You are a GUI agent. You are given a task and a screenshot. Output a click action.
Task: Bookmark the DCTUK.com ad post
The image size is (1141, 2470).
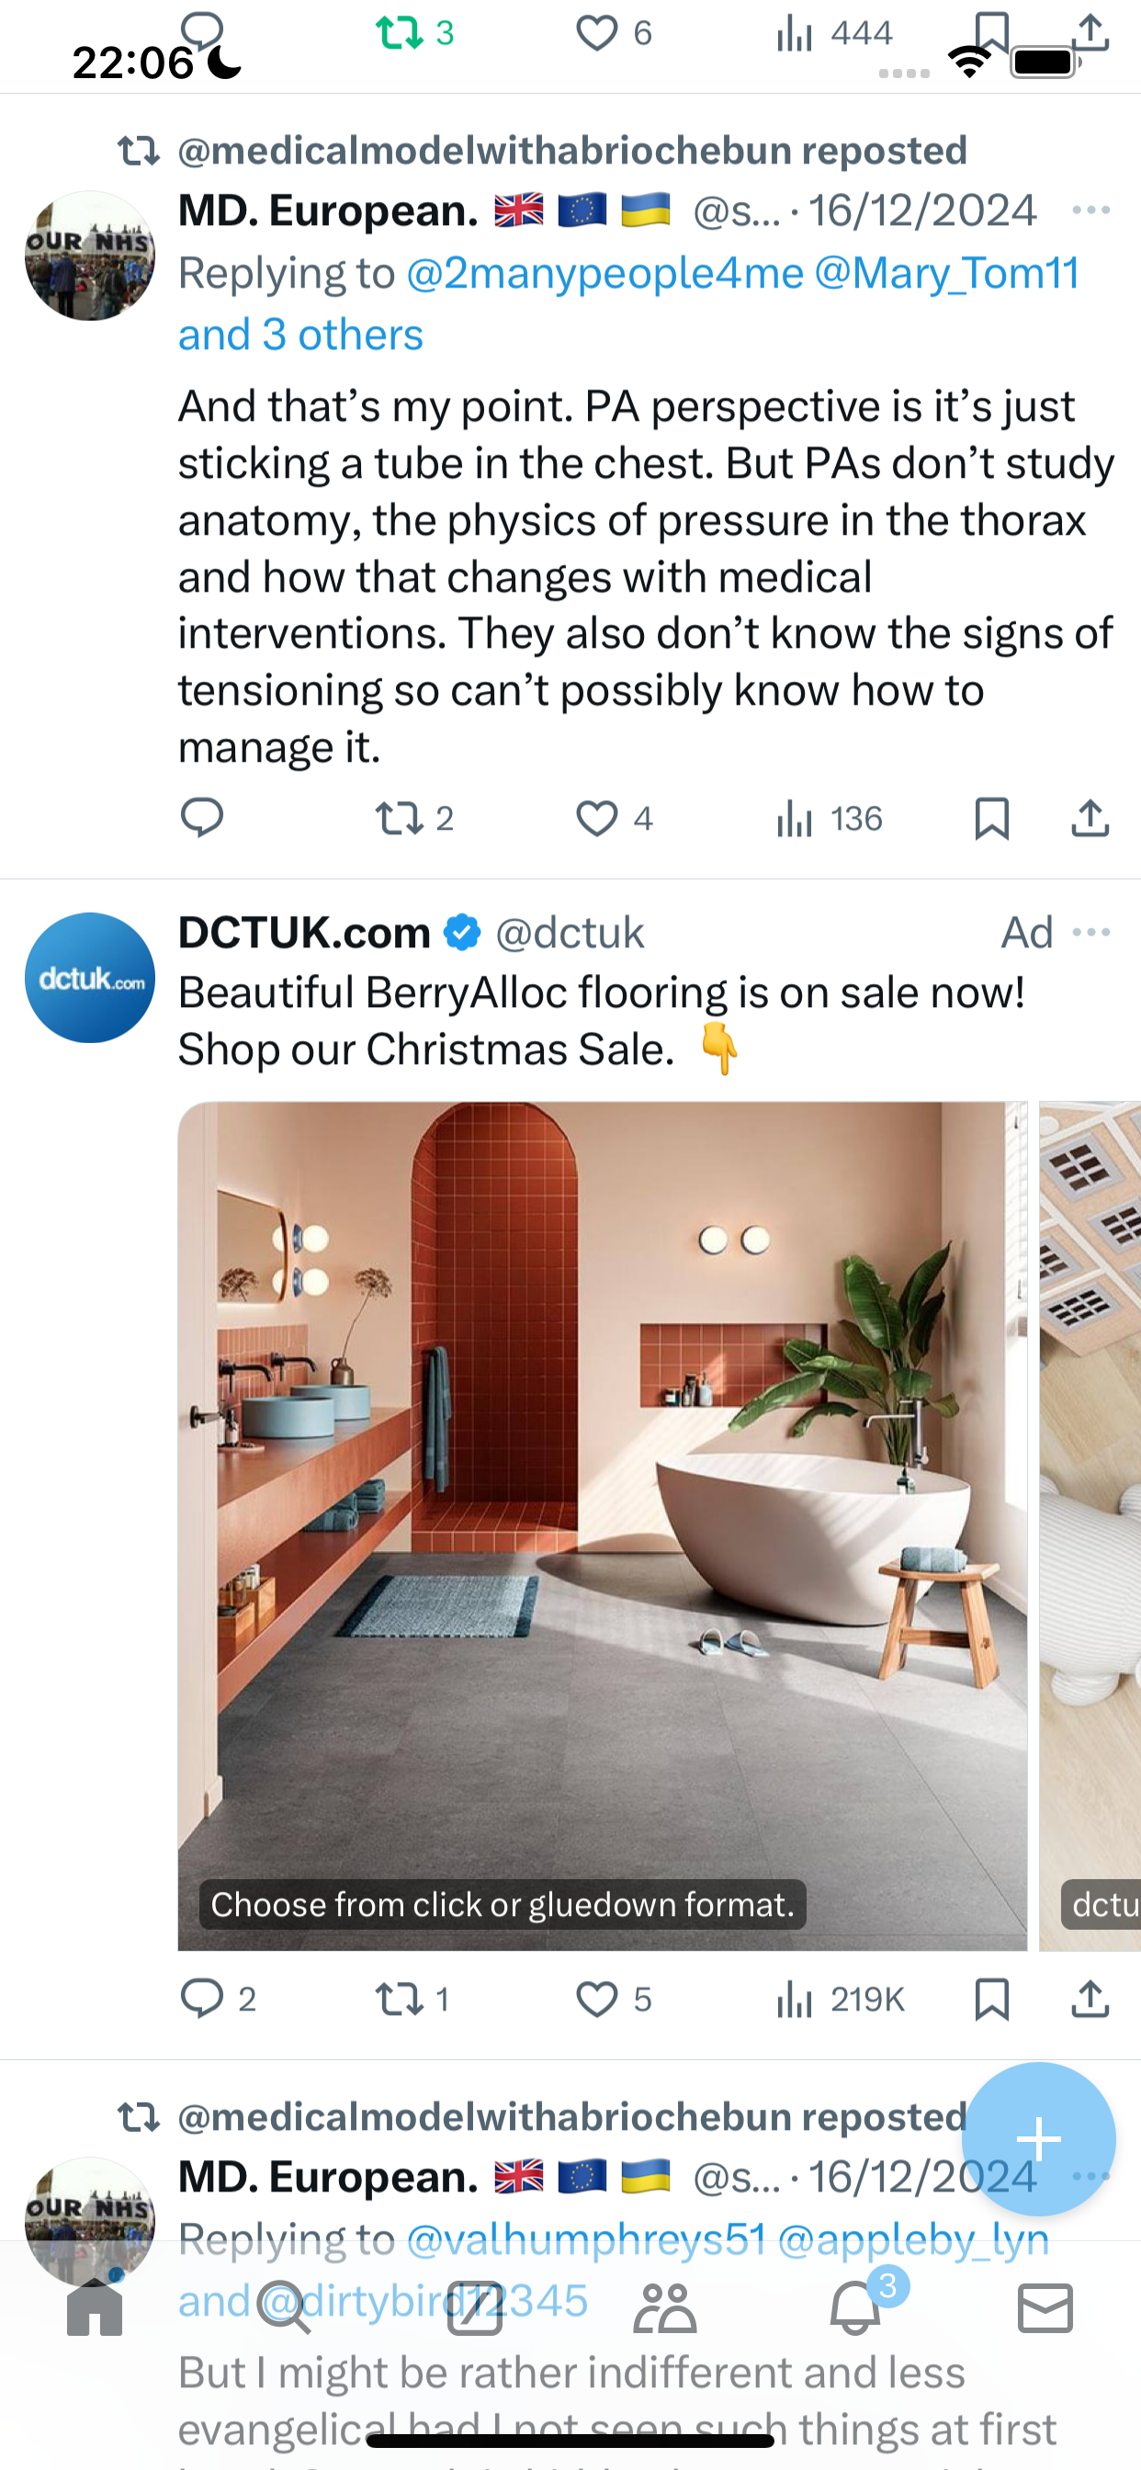[991, 2000]
